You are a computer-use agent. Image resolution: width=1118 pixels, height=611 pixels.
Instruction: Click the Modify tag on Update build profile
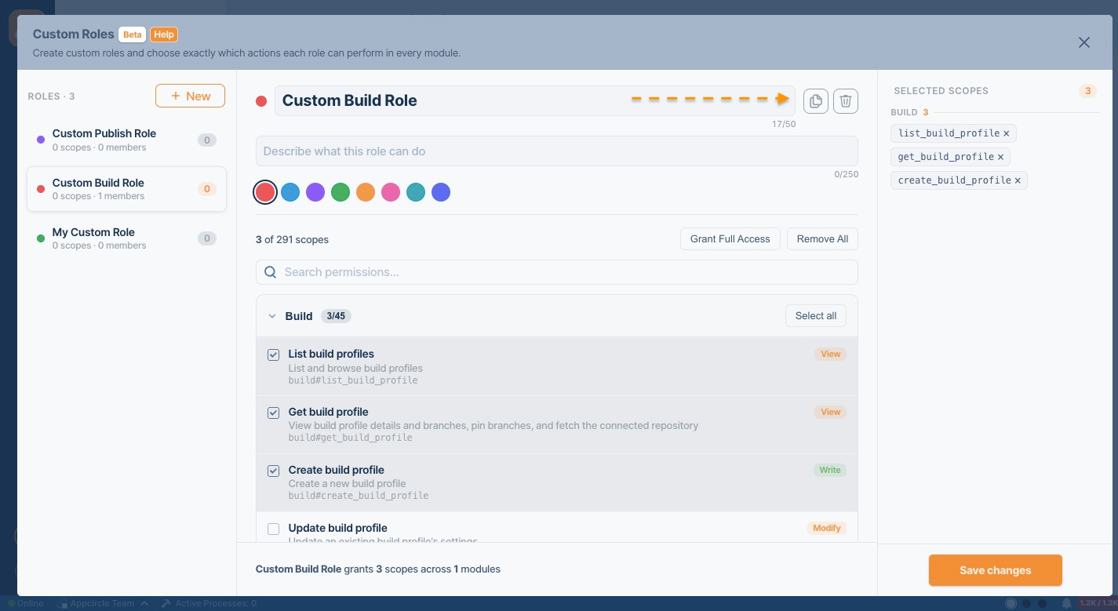coord(827,529)
